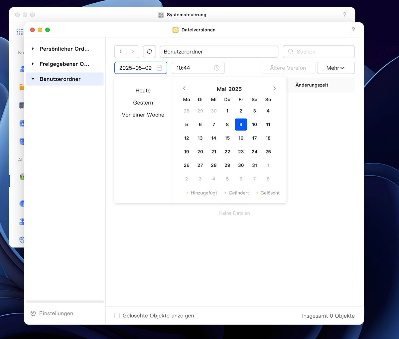Open Einstellungen with the gear icon
This screenshot has height=339, width=399.
tap(33, 313)
